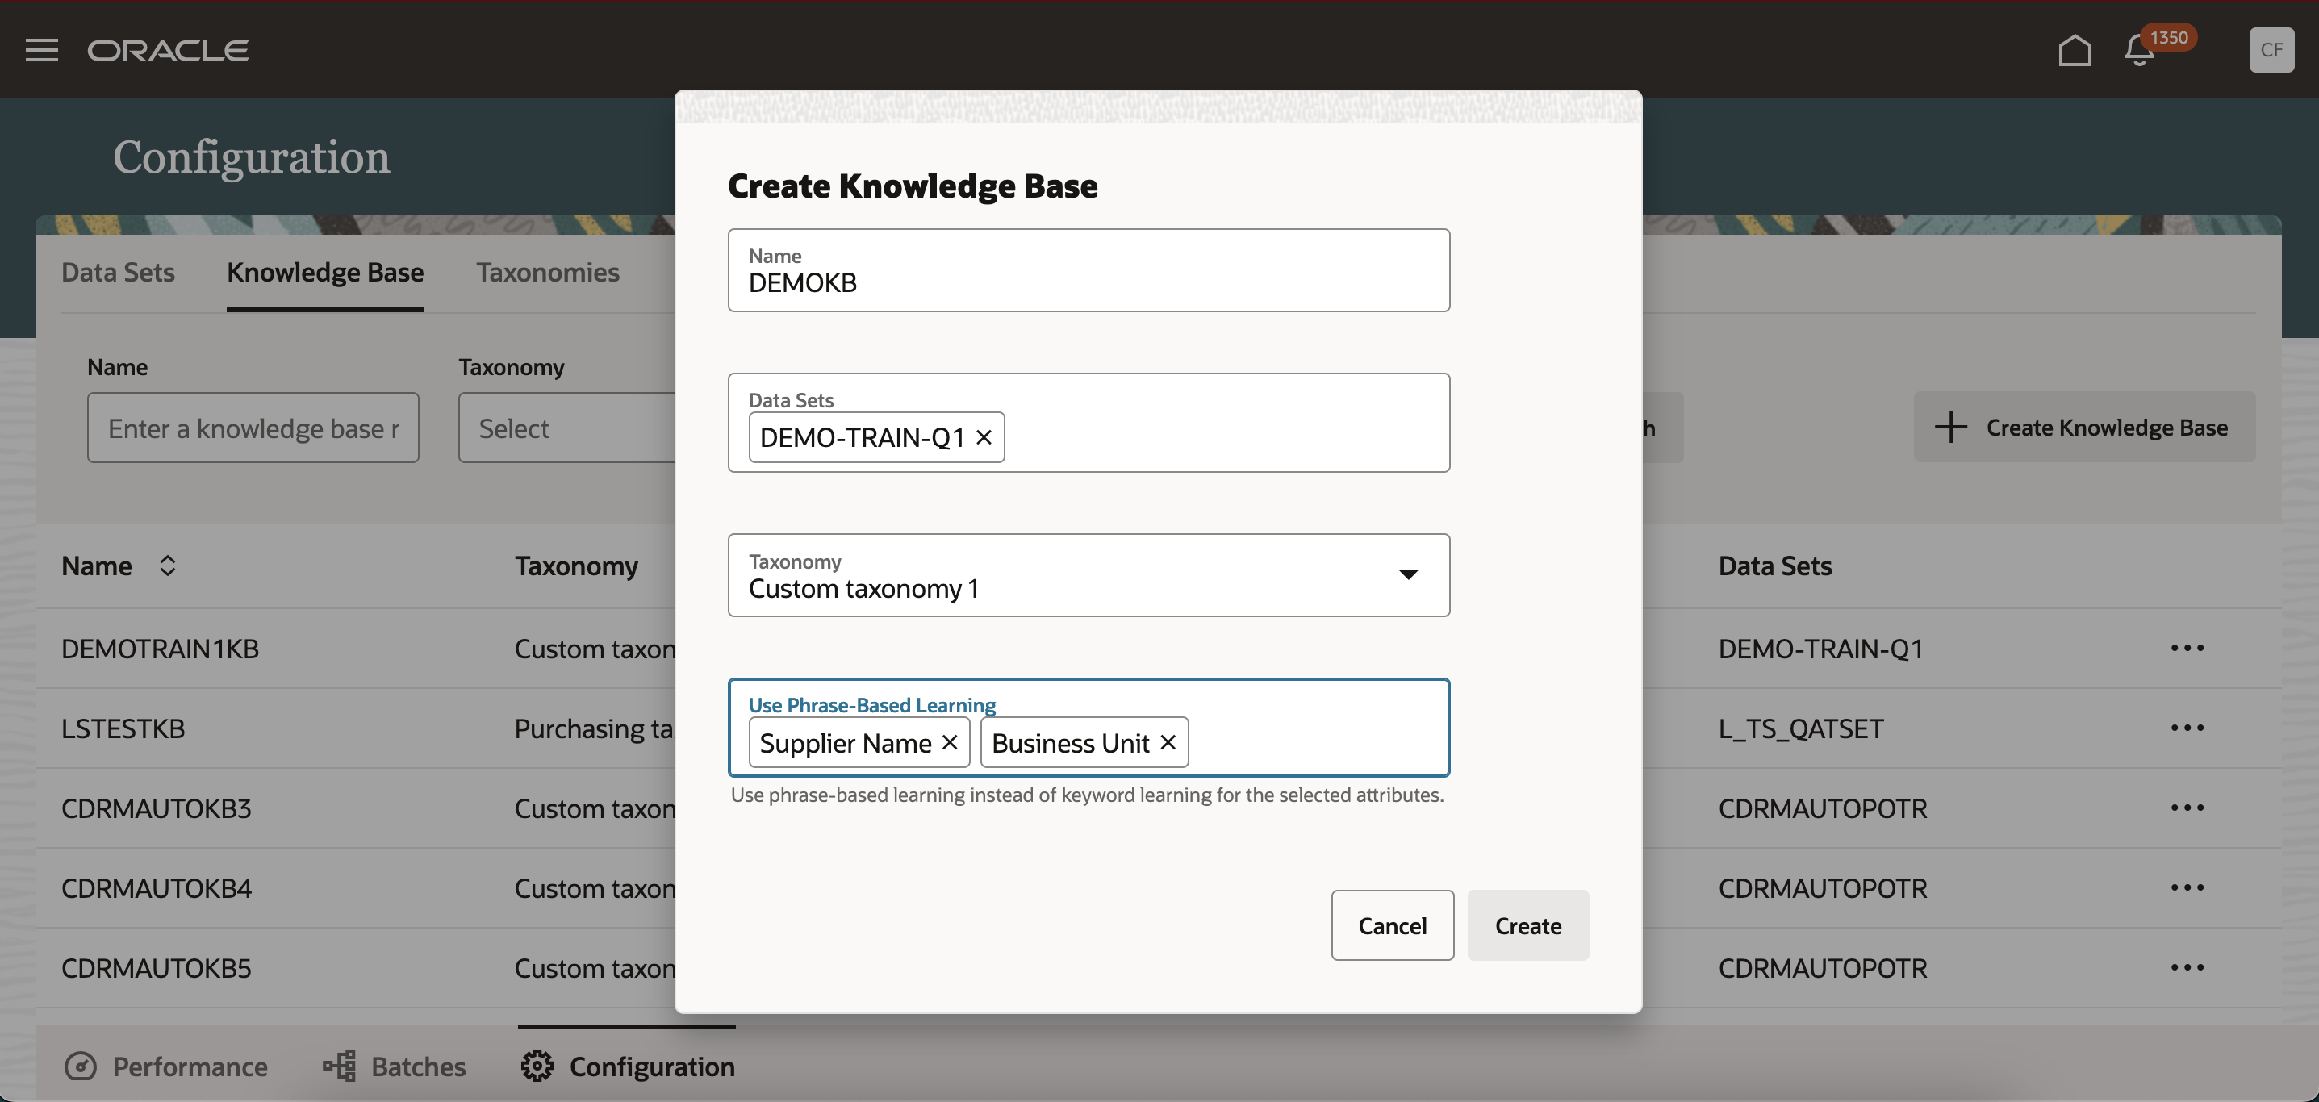2319x1102 pixels.
Task: Open the notifications bell
Action: [x=2140, y=50]
